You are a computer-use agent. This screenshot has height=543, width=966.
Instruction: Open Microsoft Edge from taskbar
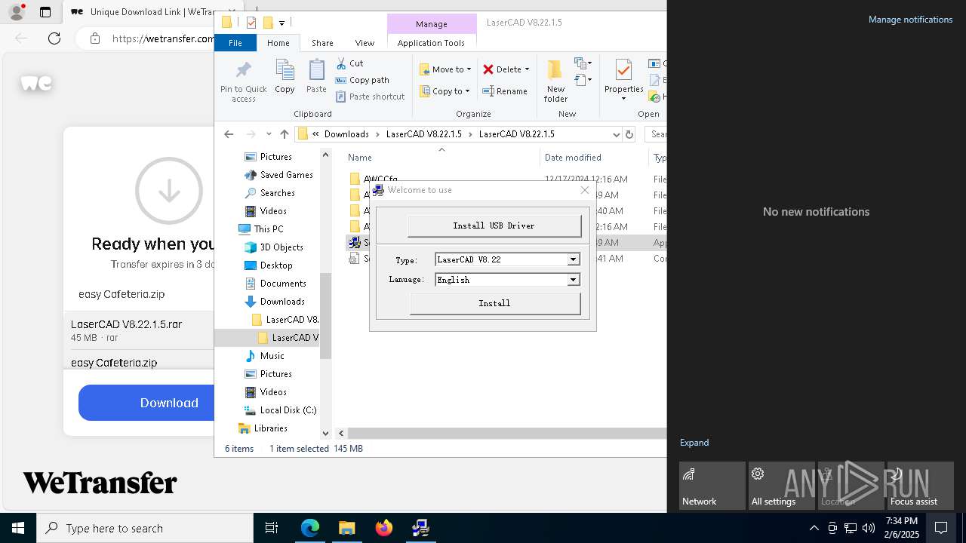[310, 528]
